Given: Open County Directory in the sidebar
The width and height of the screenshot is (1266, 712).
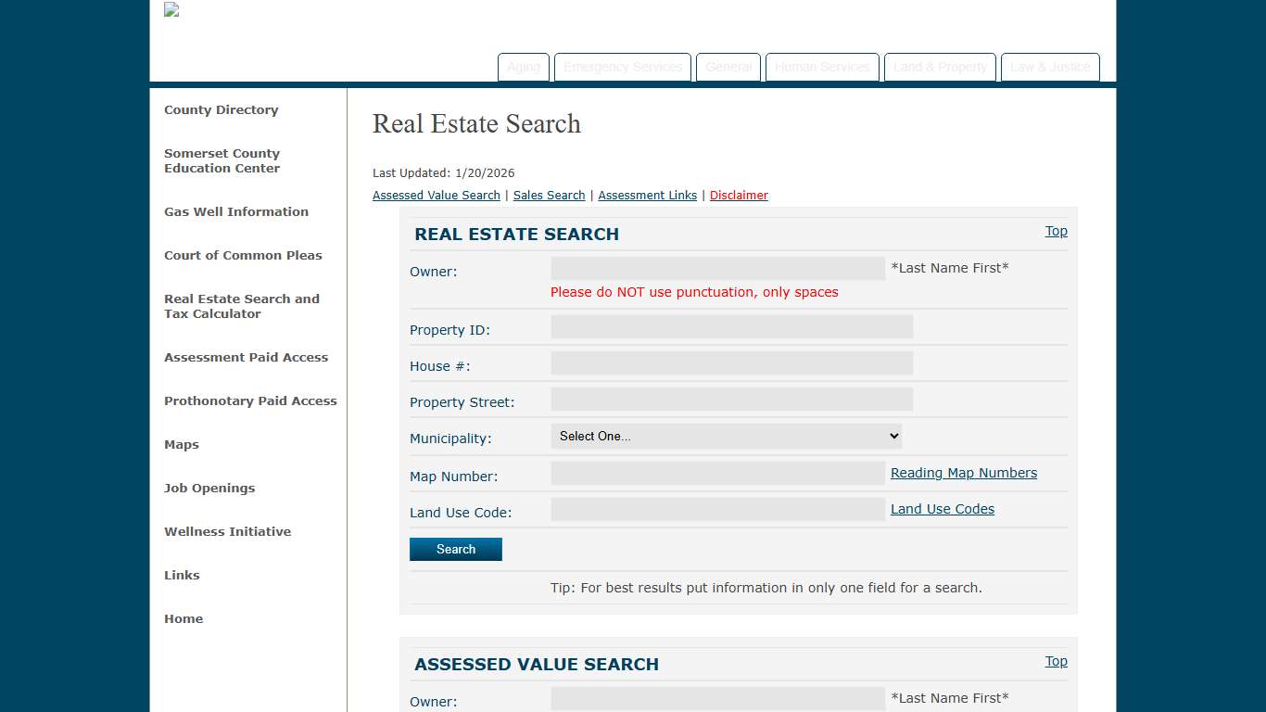Looking at the screenshot, I should pyautogui.click(x=221, y=110).
